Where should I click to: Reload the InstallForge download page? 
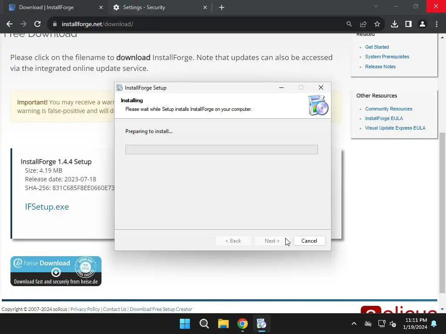(37, 24)
